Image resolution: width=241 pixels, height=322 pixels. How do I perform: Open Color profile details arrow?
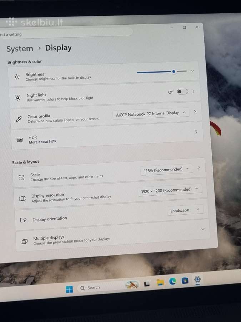(x=195, y=112)
